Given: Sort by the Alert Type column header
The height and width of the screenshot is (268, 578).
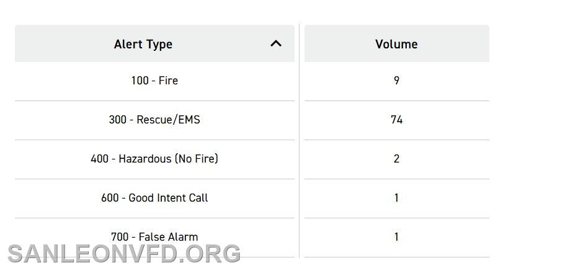Looking at the screenshot, I should coord(154,43).
